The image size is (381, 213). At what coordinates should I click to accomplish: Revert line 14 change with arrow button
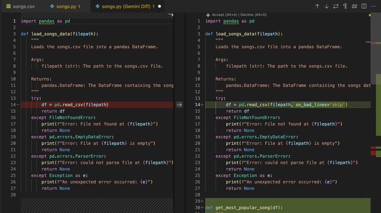(x=180, y=104)
